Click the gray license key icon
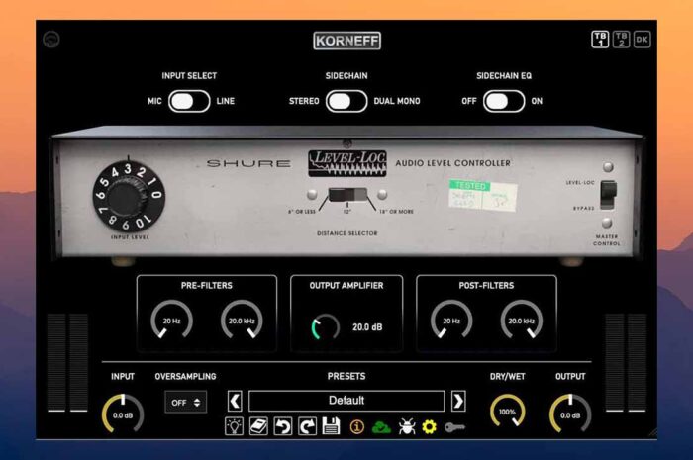This screenshot has height=460, width=693. point(454,427)
